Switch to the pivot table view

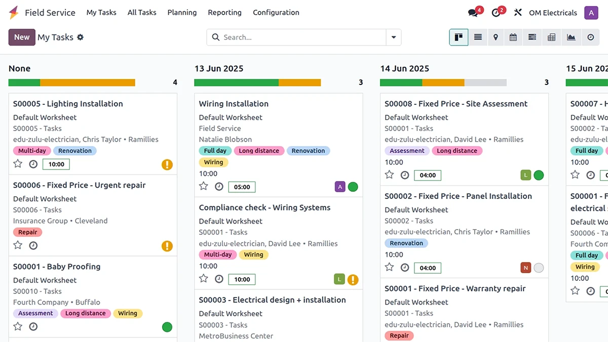click(x=551, y=37)
